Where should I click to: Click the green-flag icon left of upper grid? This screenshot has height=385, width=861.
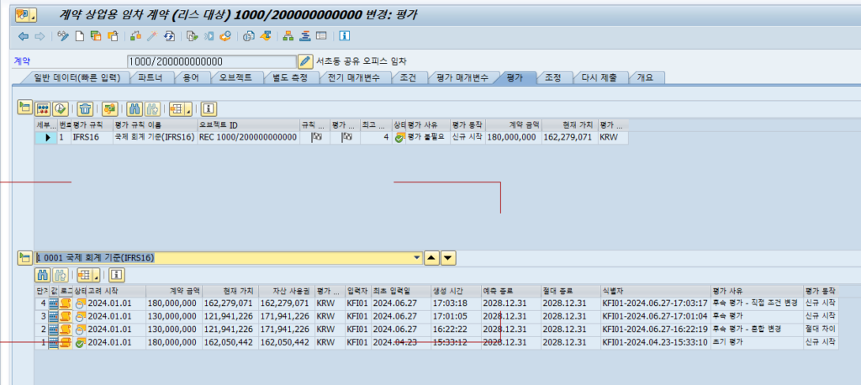point(24,107)
